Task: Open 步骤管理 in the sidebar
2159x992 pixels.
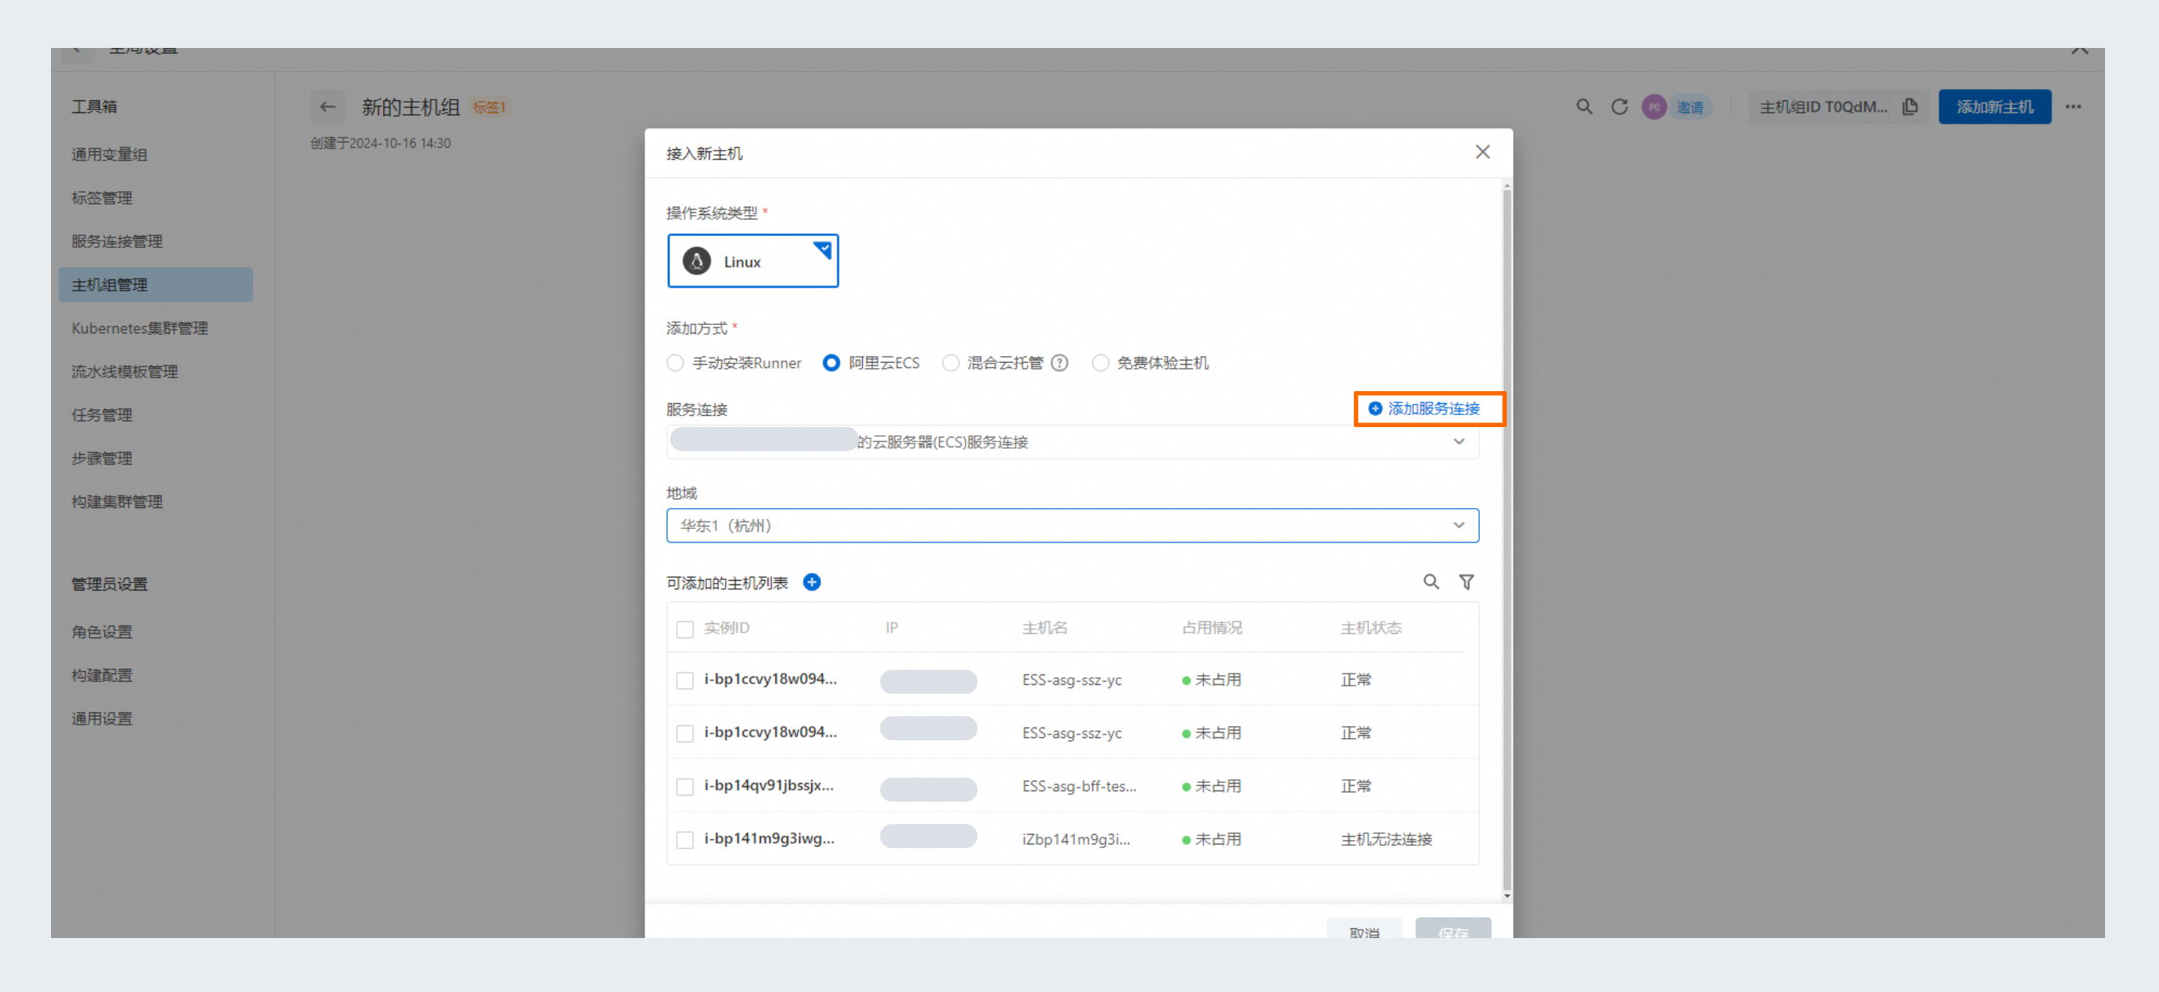Action: [x=101, y=459]
